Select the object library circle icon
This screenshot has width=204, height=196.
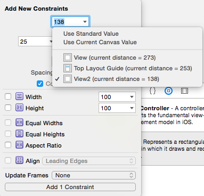(168, 91)
